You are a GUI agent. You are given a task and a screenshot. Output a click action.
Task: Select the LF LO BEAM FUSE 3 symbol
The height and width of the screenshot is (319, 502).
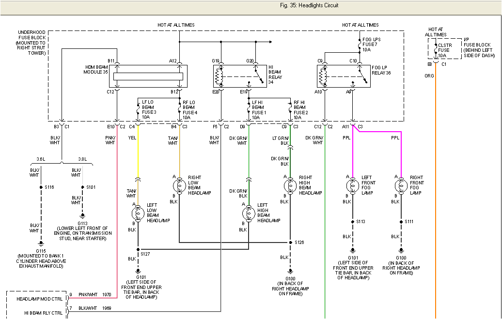tap(138, 109)
